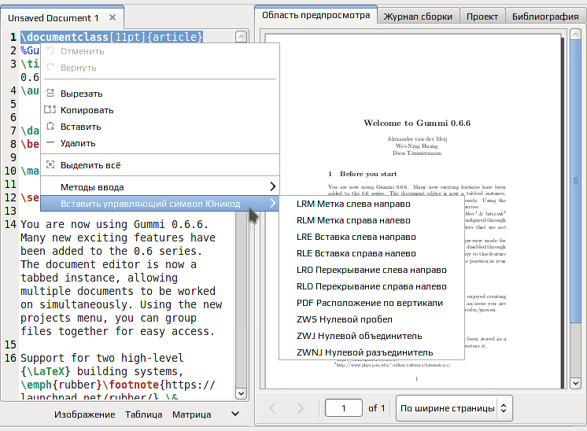Open the Проект tab
The height and width of the screenshot is (431, 587).
482,17
